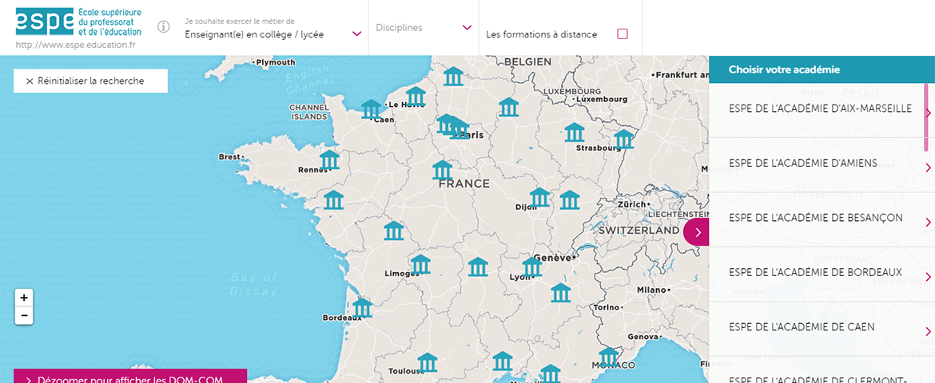Select the northernmost marker near Belgium border
The height and width of the screenshot is (383, 935).
(453, 77)
